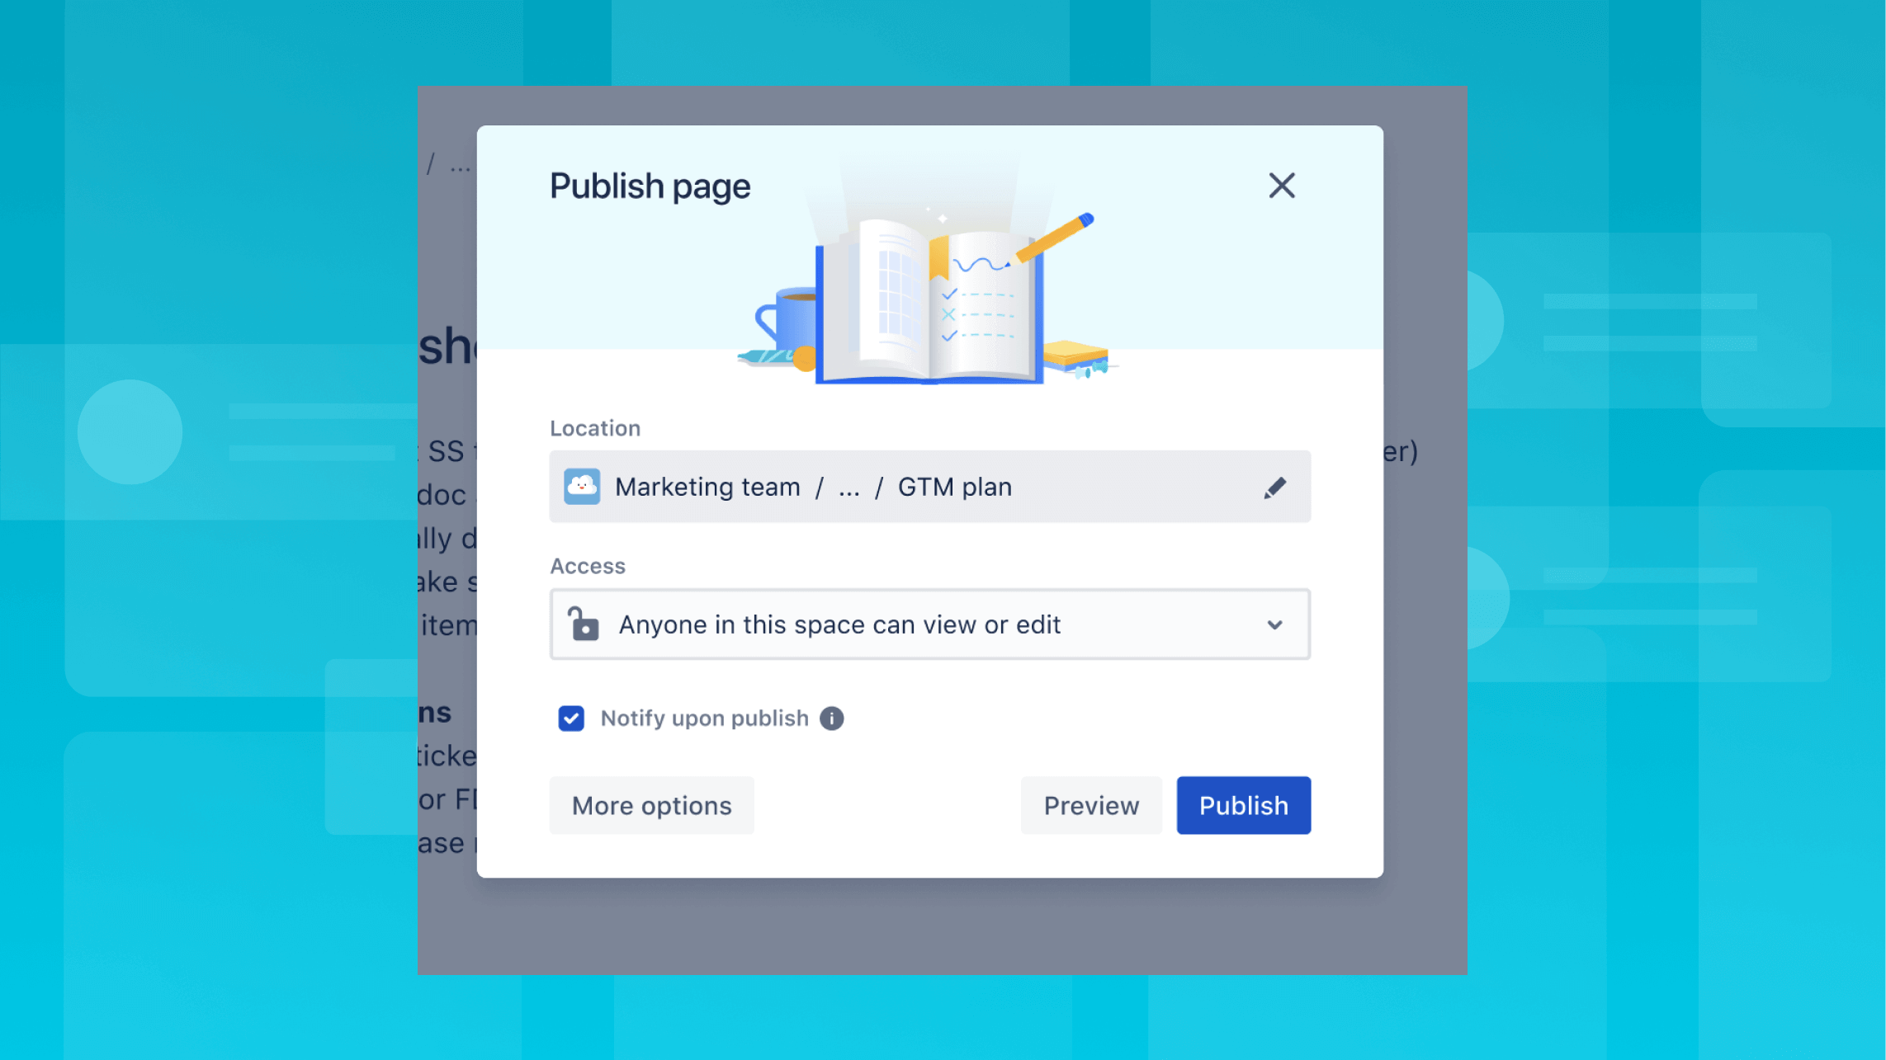
Task: Select the Preview option
Action: coord(1090,805)
